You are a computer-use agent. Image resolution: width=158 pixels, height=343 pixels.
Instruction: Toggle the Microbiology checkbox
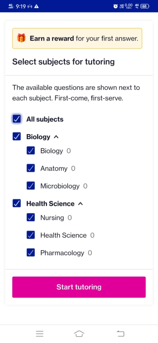pos(31,186)
